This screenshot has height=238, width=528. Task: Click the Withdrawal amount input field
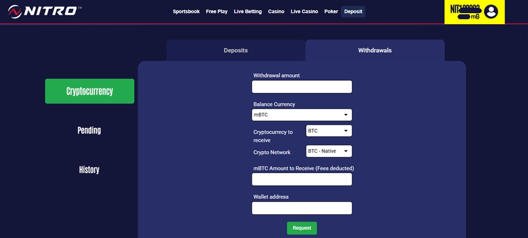(301, 87)
